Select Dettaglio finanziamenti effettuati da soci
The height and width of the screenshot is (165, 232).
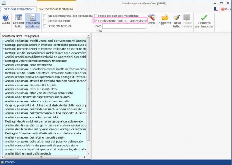click(x=43, y=133)
